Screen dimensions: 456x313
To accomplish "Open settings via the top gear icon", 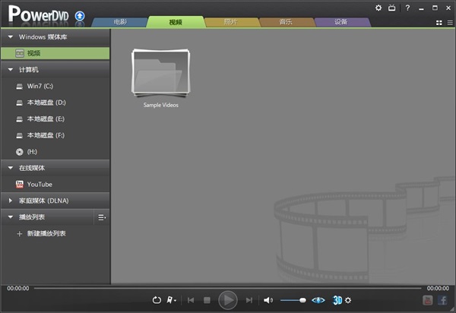I will tap(378, 8).
